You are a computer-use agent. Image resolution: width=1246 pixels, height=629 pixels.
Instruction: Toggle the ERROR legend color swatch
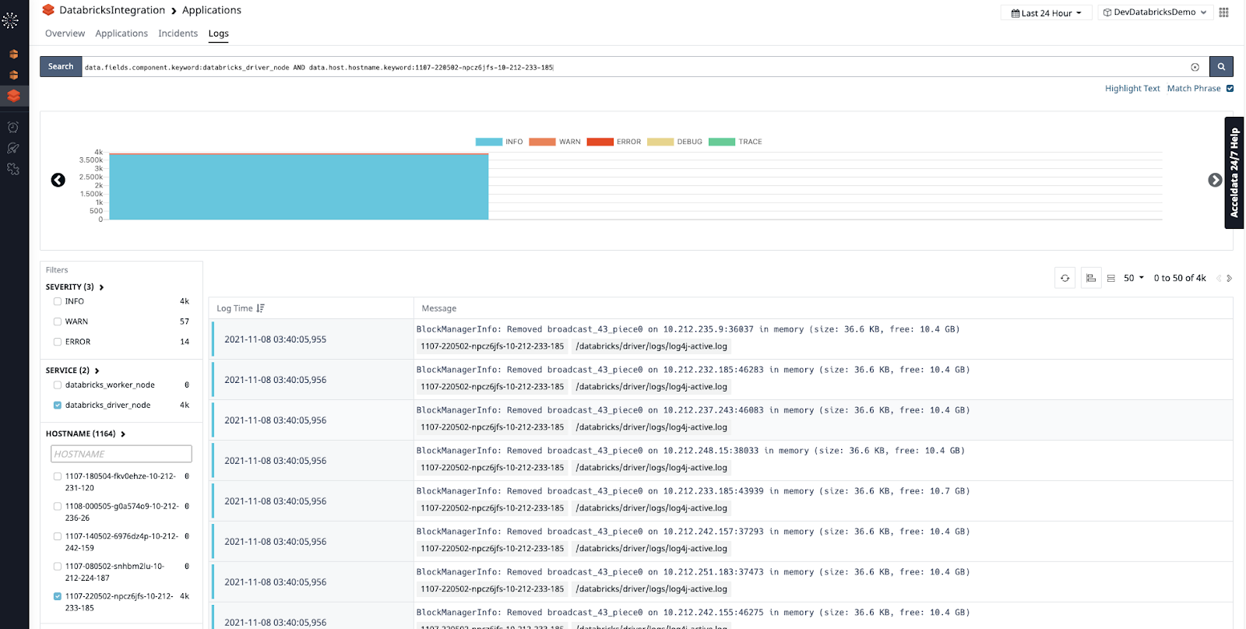pos(600,142)
